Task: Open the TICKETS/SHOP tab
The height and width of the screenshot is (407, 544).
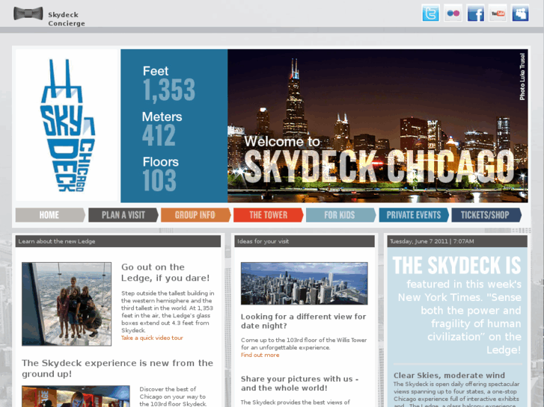Action: click(x=486, y=215)
